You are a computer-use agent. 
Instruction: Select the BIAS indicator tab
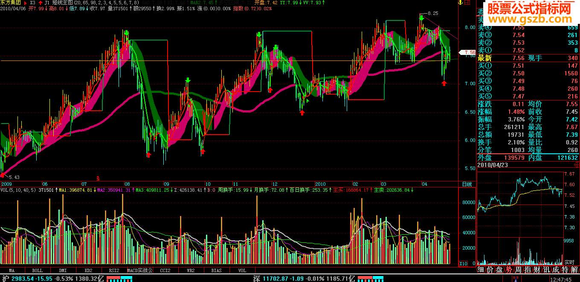pos(217,270)
